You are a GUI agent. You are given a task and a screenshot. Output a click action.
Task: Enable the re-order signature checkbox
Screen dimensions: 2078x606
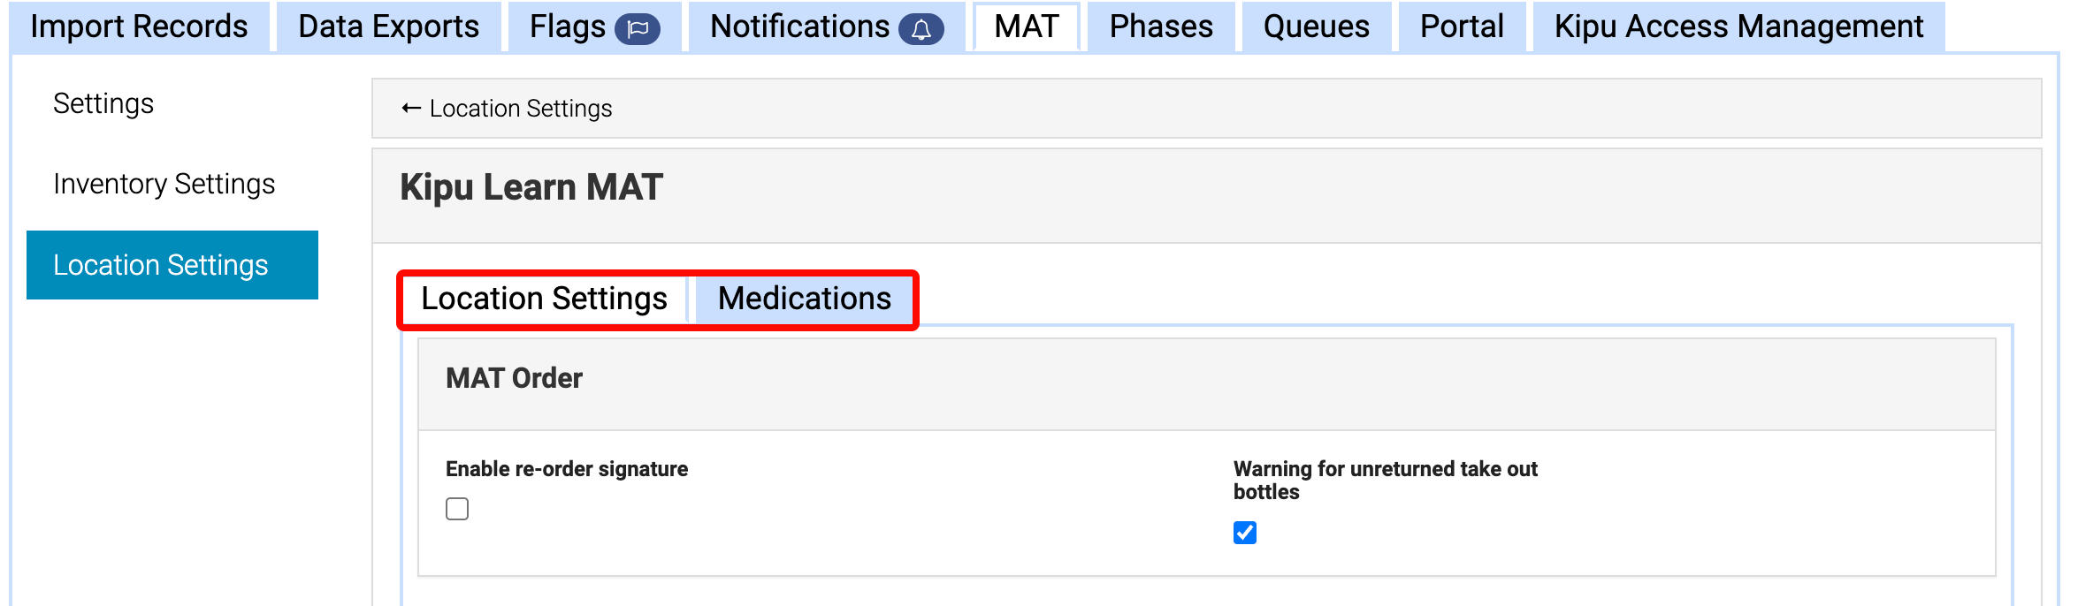coord(457,509)
